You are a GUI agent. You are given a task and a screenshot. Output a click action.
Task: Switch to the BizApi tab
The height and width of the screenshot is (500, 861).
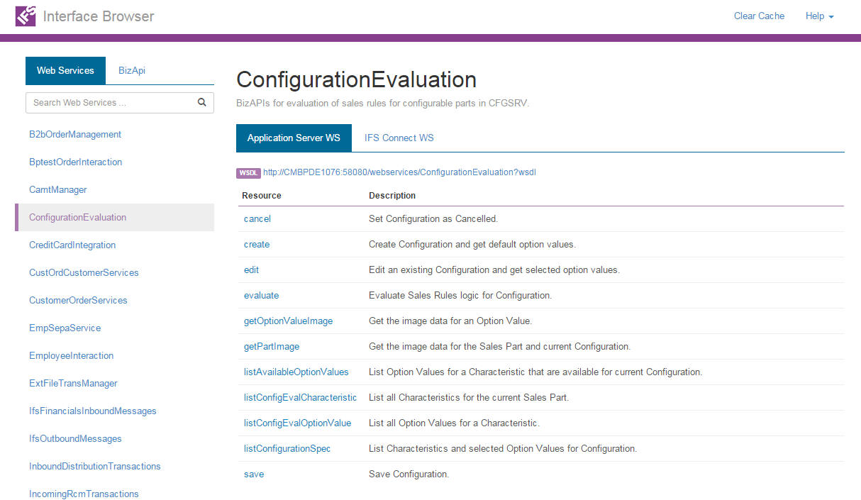pyautogui.click(x=132, y=70)
